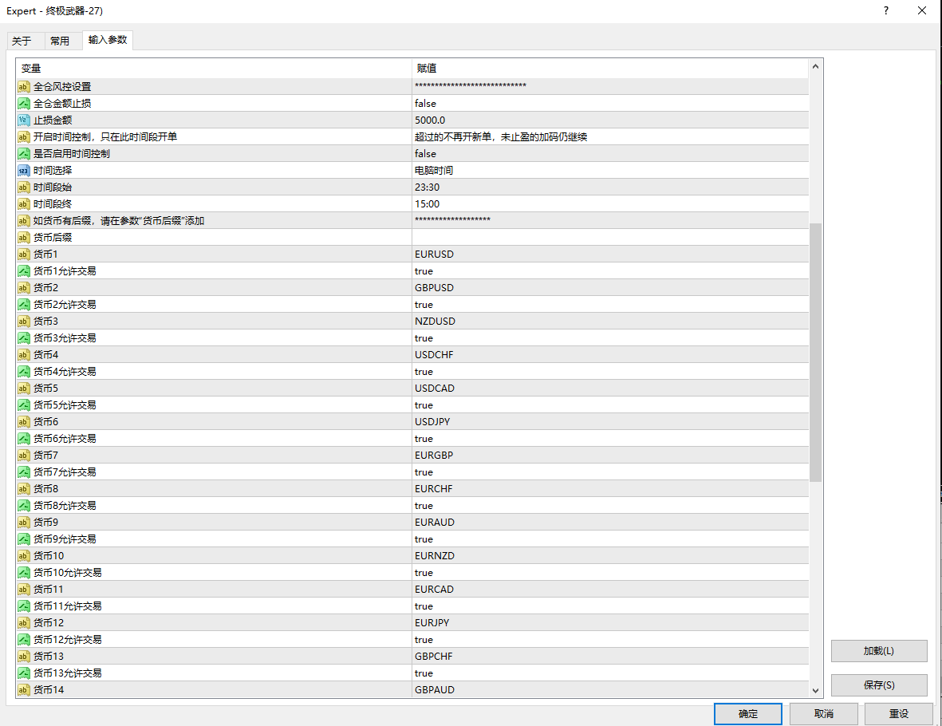Select the EURUSD value of 货币1
Image resolution: width=942 pixels, height=726 pixels.
(x=610, y=254)
